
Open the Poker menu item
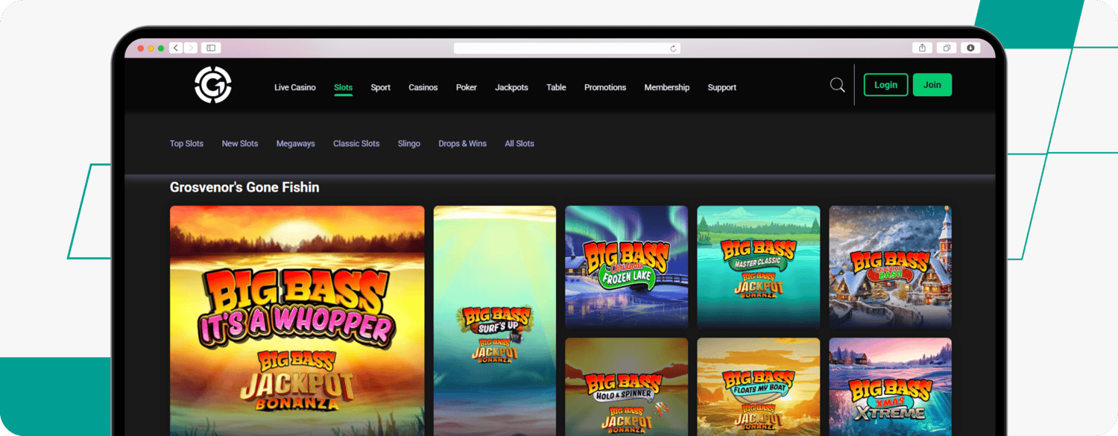coord(467,87)
